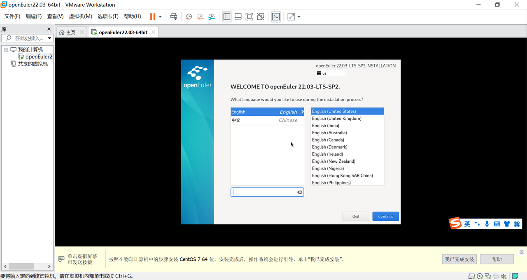Click the 我已完成安装 button
527x280 pixels.
459,259
